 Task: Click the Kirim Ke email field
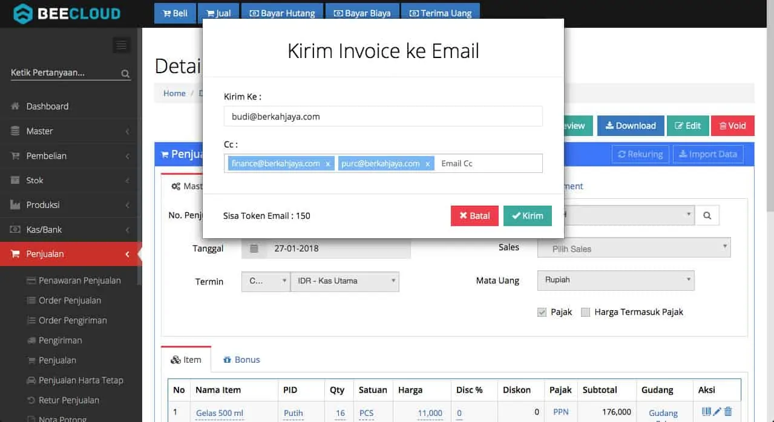[383, 116]
